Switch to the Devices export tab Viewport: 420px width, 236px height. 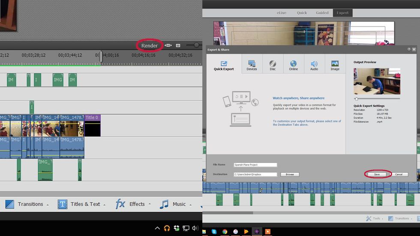[x=252, y=65]
